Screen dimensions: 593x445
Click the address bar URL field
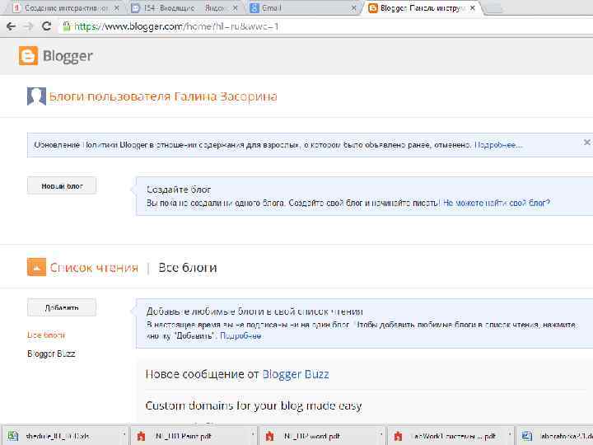tap(325, 26)
